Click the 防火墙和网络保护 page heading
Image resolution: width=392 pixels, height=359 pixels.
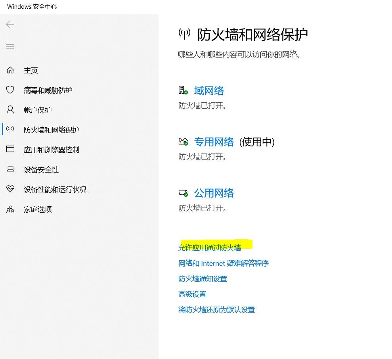point(252,34)
